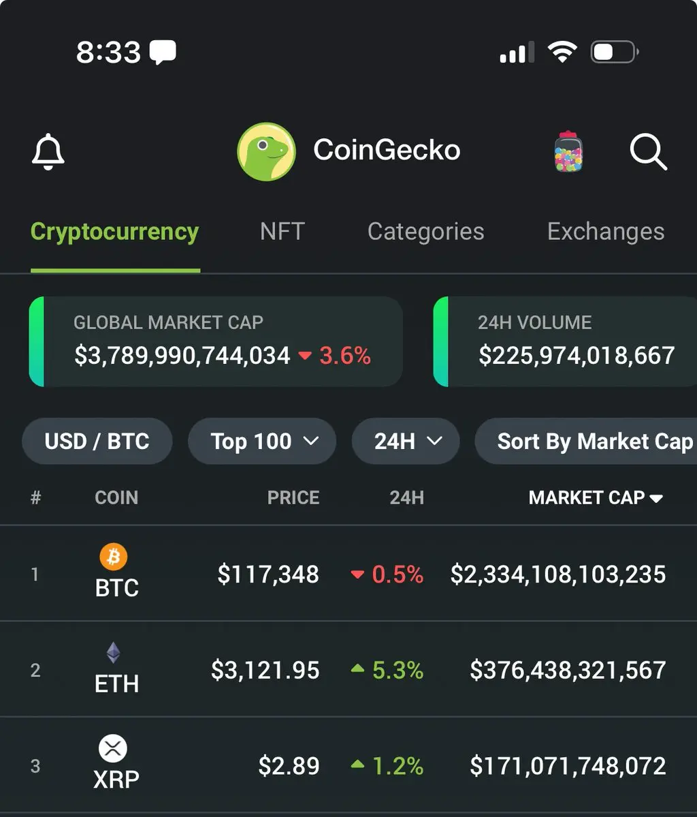This screenshot has height=817, width=697.
Task: Sort by MARKET CAP column header
Action: click(x=596, y=497)
